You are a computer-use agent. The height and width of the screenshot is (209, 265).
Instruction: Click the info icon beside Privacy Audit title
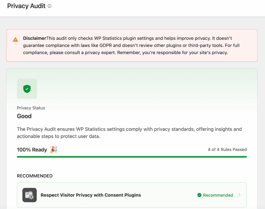49,6
